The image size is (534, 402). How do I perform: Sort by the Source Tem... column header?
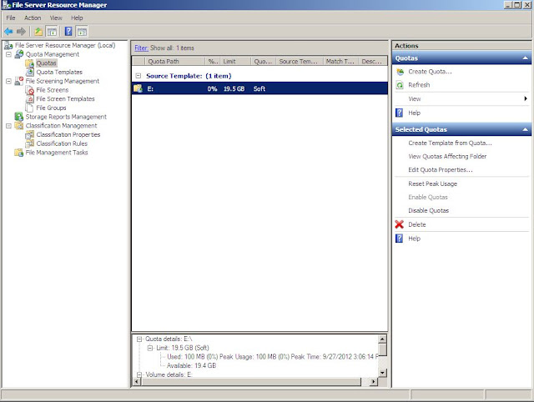tap(299, 61)
